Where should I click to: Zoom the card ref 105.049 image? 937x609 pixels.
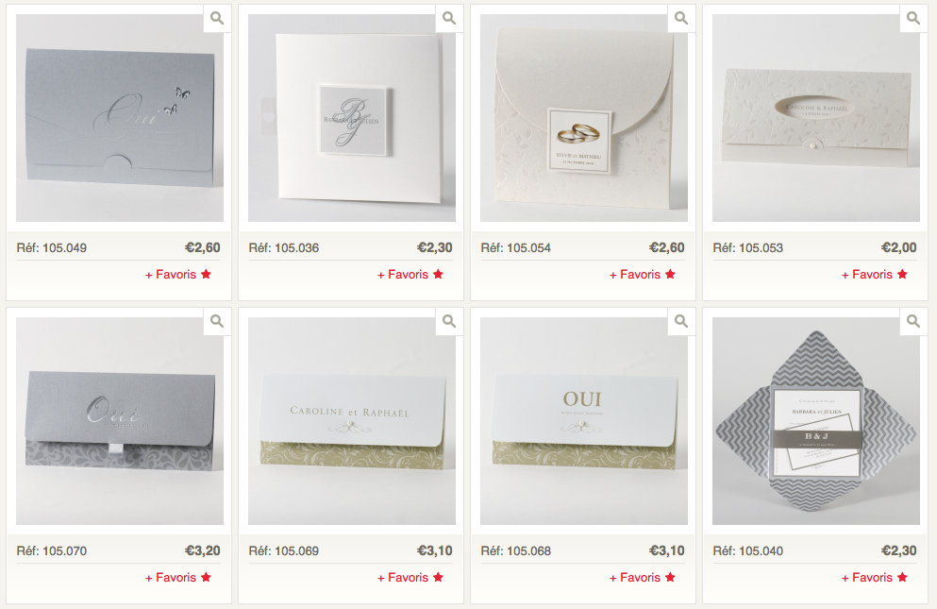pyautogui.click(x=217, y=18)
